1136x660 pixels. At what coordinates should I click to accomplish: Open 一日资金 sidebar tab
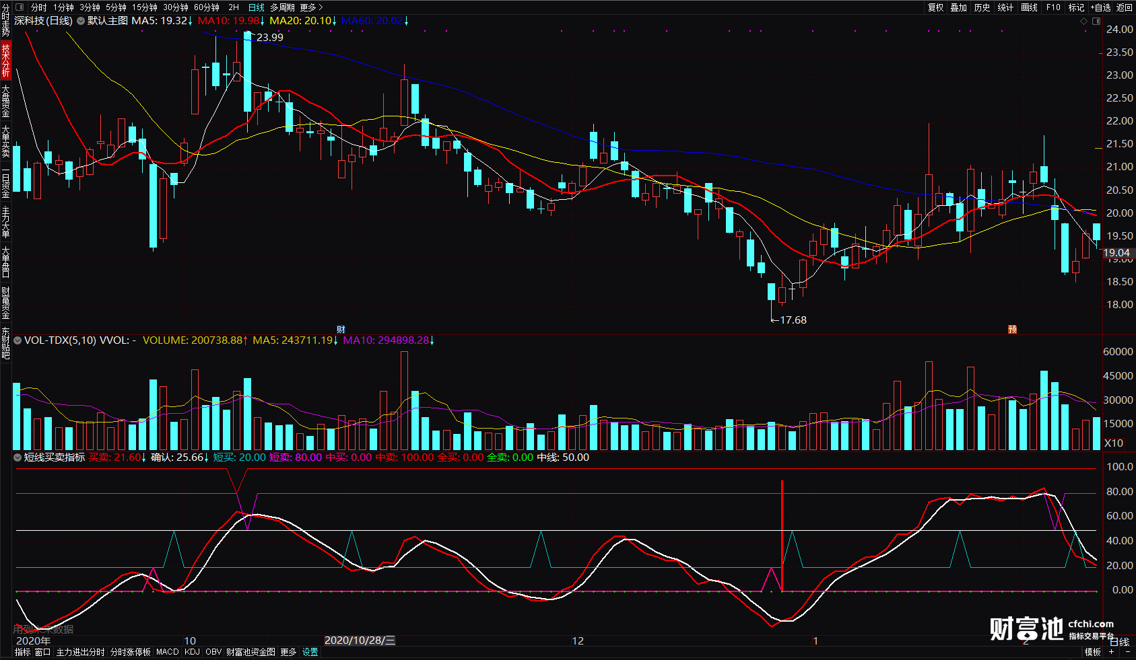tap(5, 182)
